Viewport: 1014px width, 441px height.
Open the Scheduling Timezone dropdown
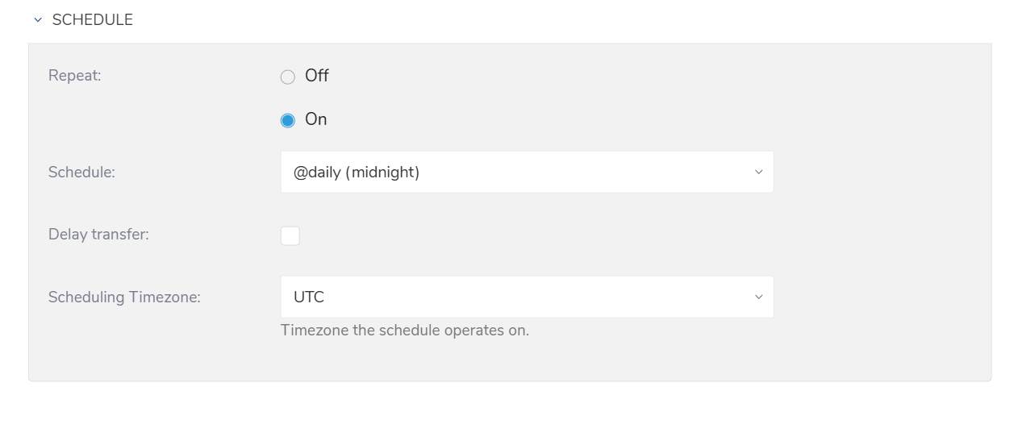point(527,297)
